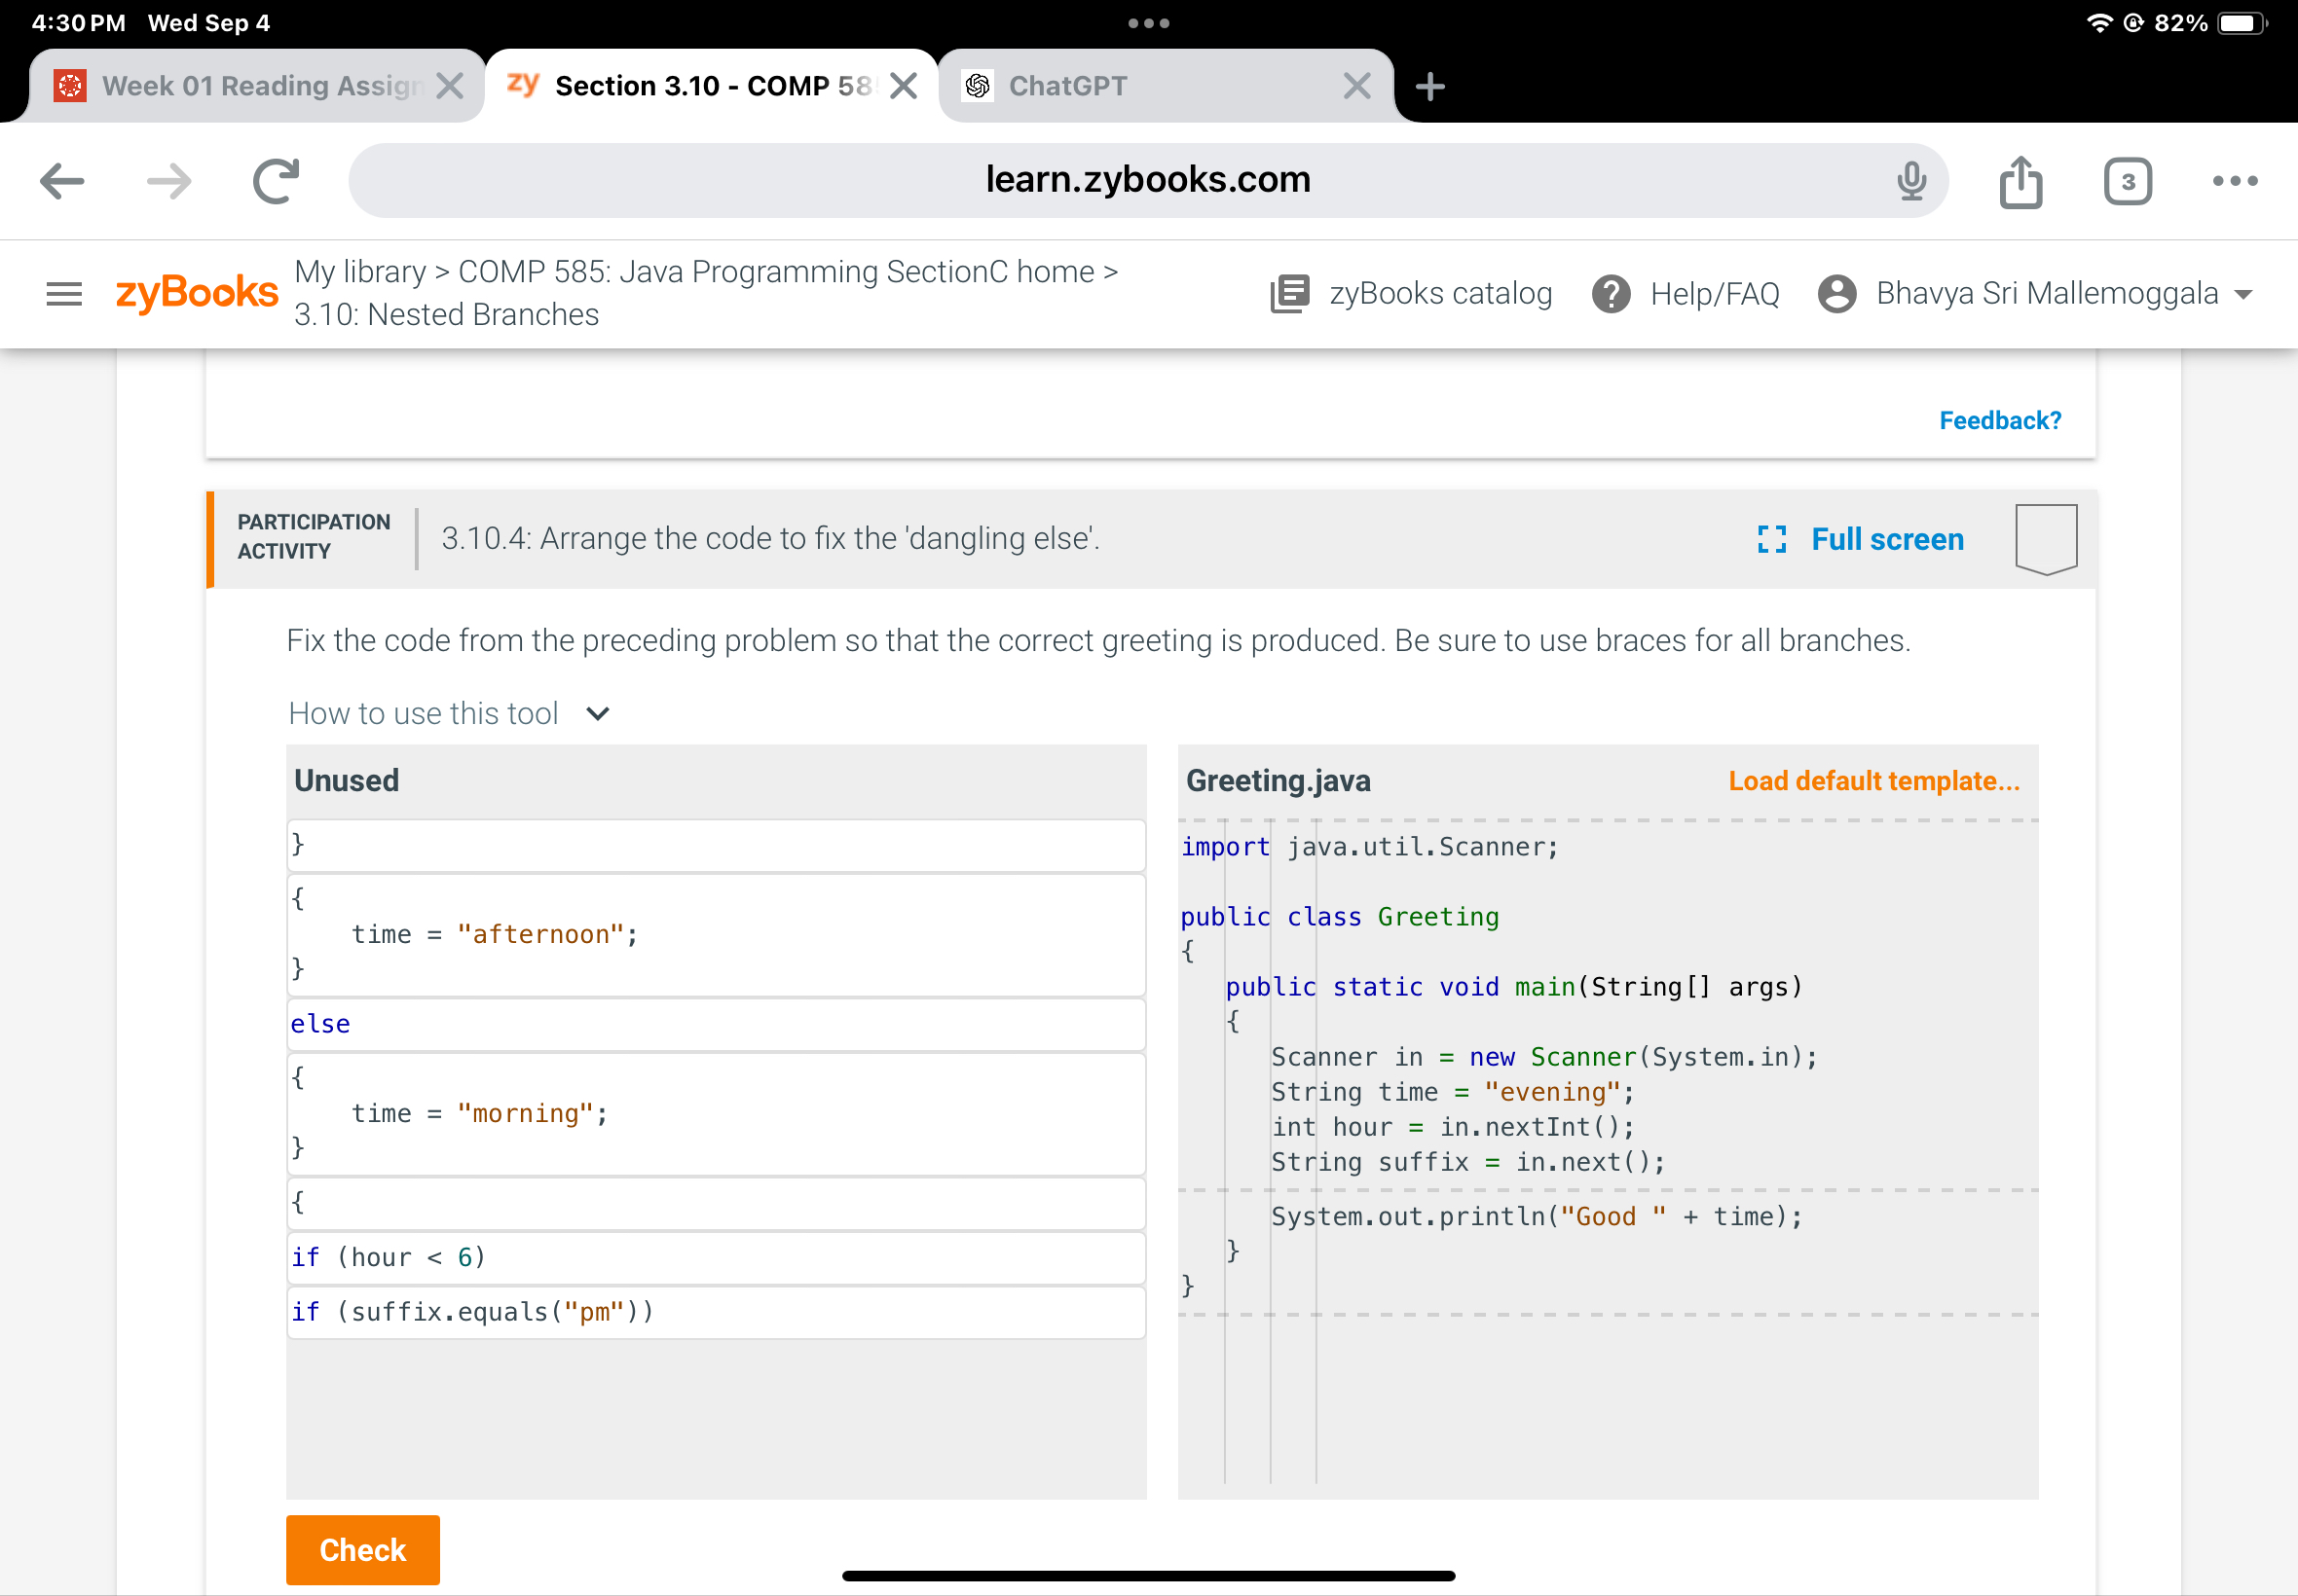2298x1596 pixels.
Task: Open the zyBooks hamburger menu
Action: [x=64, y=294]
